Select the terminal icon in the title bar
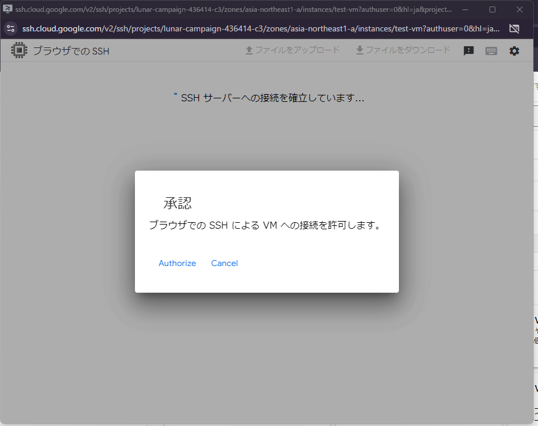This screenshot has height=426, width=538. (x=8, y=8)
